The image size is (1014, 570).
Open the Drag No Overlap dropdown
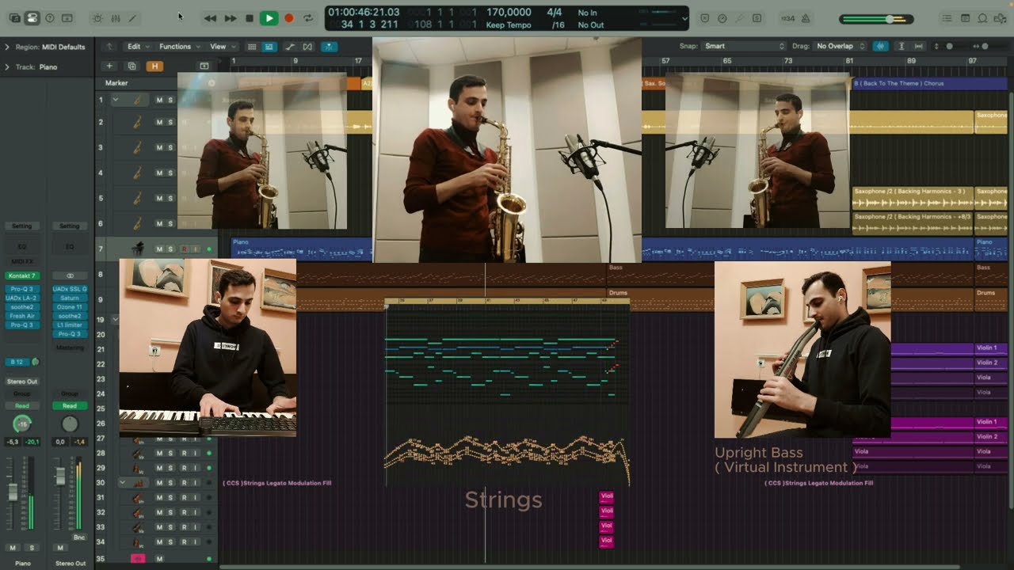(841, 46)
